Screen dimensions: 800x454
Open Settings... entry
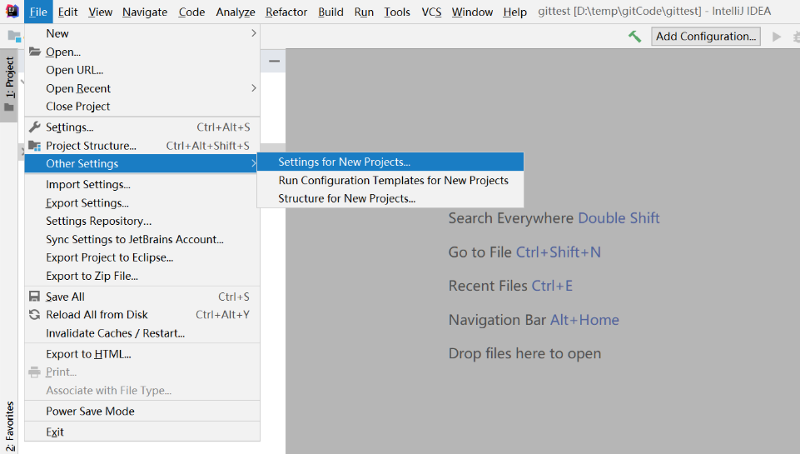142,127
